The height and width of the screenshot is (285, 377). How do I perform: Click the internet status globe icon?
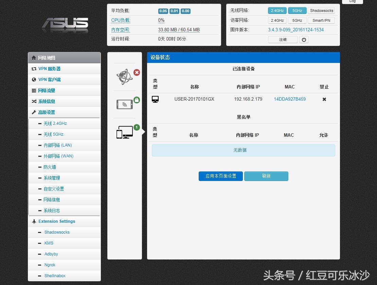125,76
